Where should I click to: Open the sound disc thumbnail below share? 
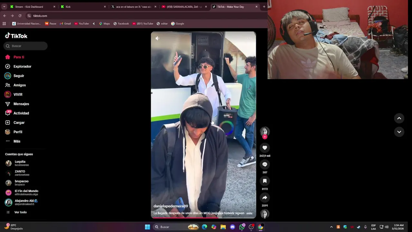coord(265,214)
